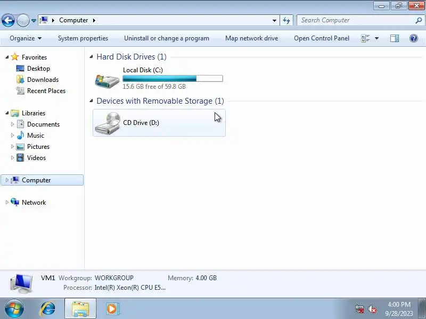The image size is (426, 319).
Task: Select the CD Drive (D:) icon
Action: point(108,123)
